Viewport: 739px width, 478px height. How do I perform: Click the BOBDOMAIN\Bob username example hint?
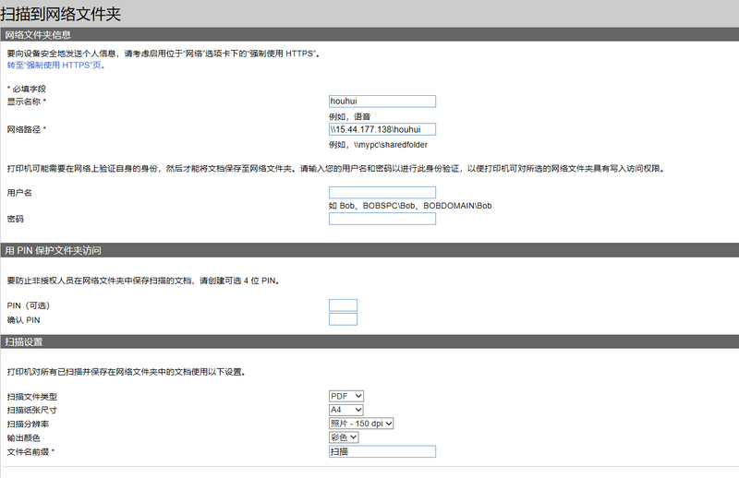coord(457,206)
